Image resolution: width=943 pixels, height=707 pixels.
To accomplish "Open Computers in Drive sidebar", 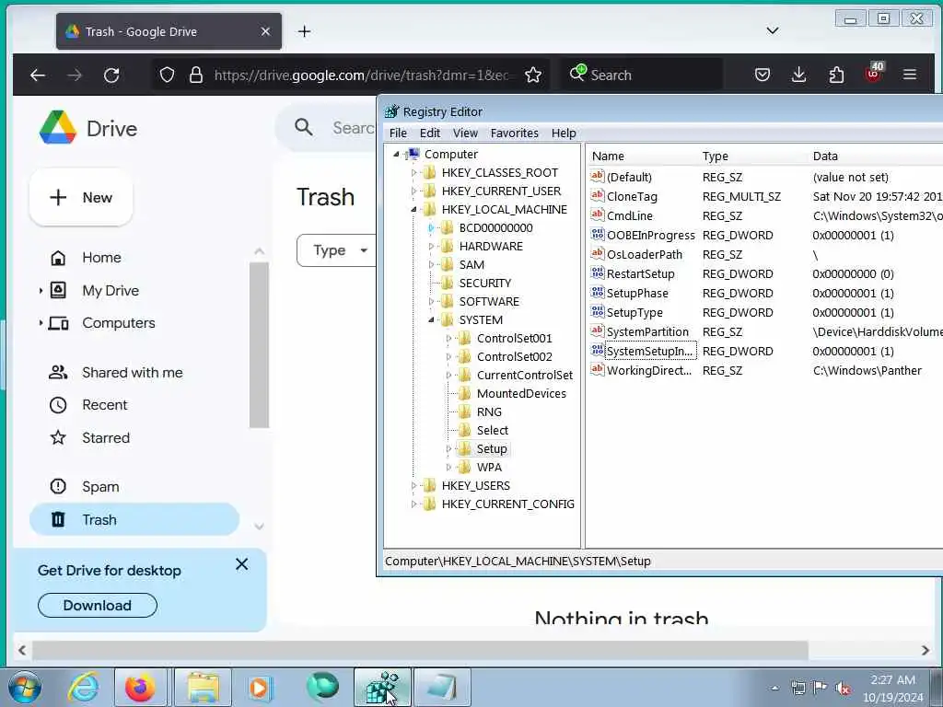I will tap(119, 323).
